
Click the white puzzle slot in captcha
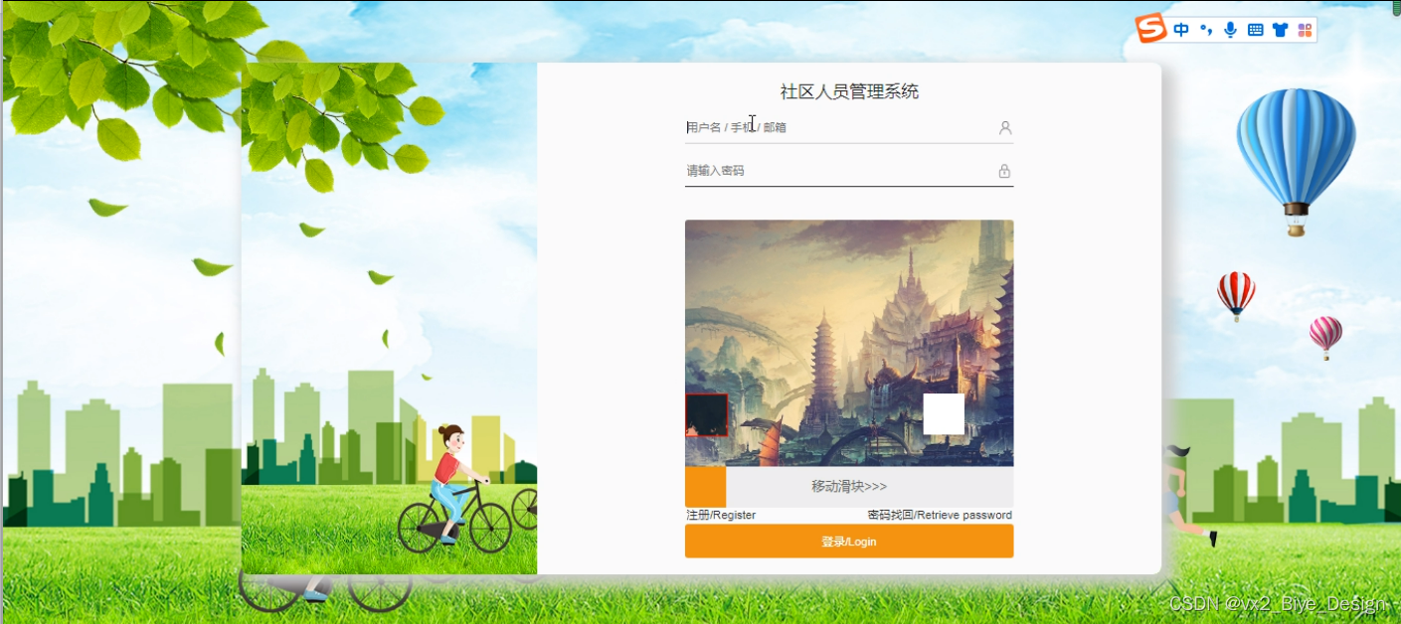point(944,414)
